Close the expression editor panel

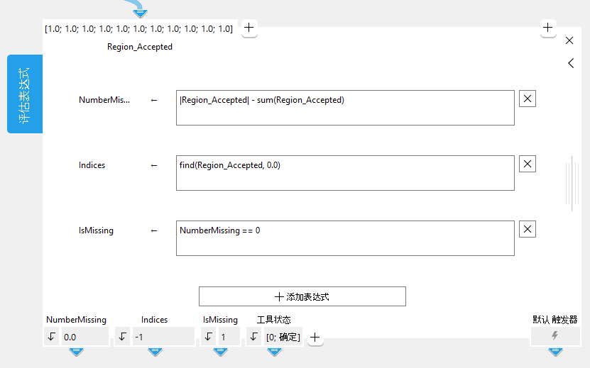(x=569, y=41)
